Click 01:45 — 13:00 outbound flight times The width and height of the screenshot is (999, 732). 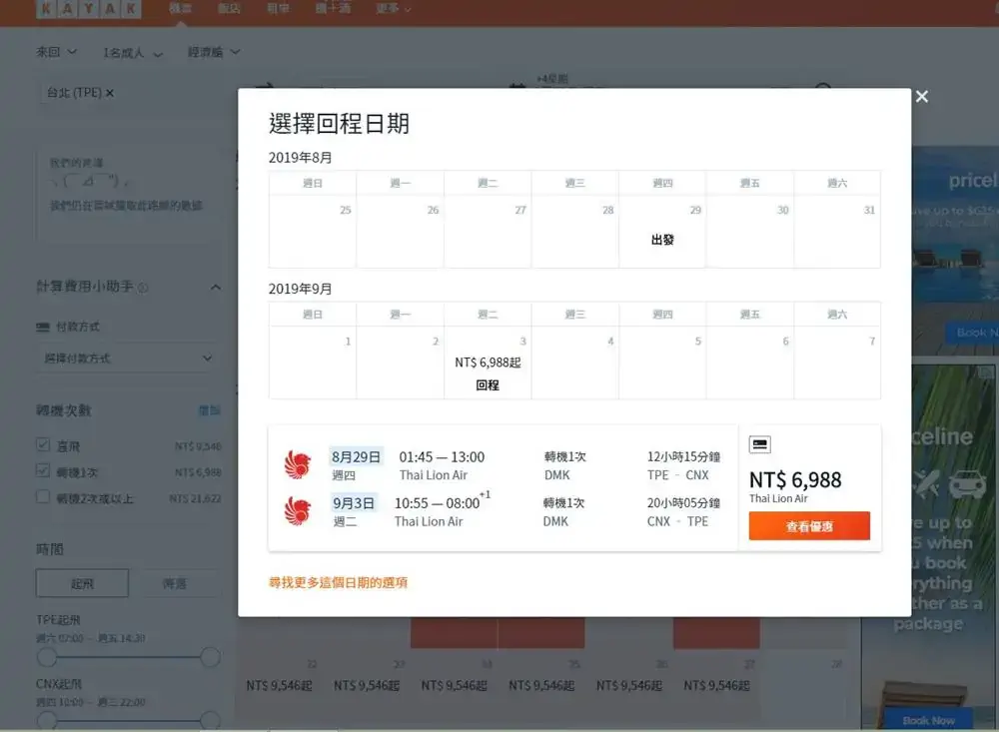click(x=442, y=456)
